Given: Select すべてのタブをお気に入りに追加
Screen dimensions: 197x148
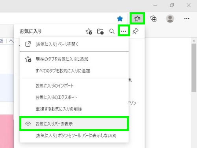Looking at the screenshot, I should tap(74, 71).
